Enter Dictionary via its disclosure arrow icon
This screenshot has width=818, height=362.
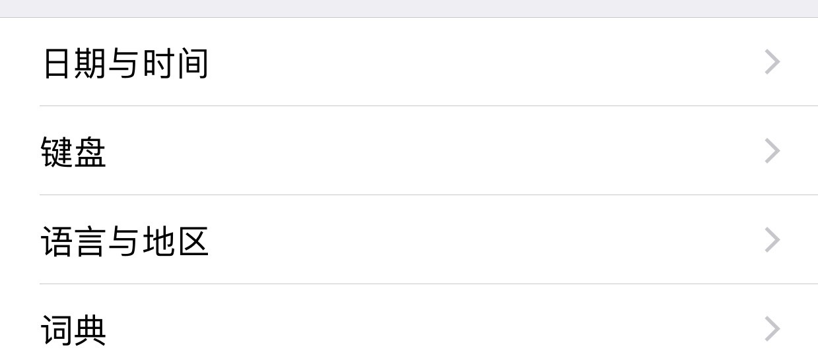[772, 329]
